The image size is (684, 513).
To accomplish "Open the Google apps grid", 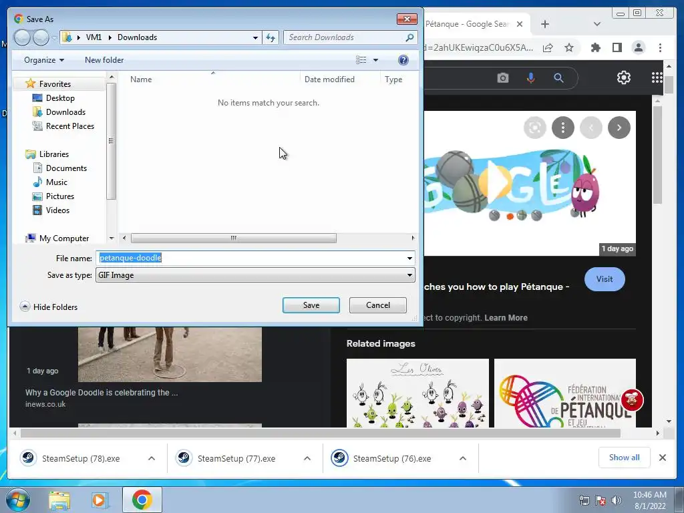I will coord(657,77).
